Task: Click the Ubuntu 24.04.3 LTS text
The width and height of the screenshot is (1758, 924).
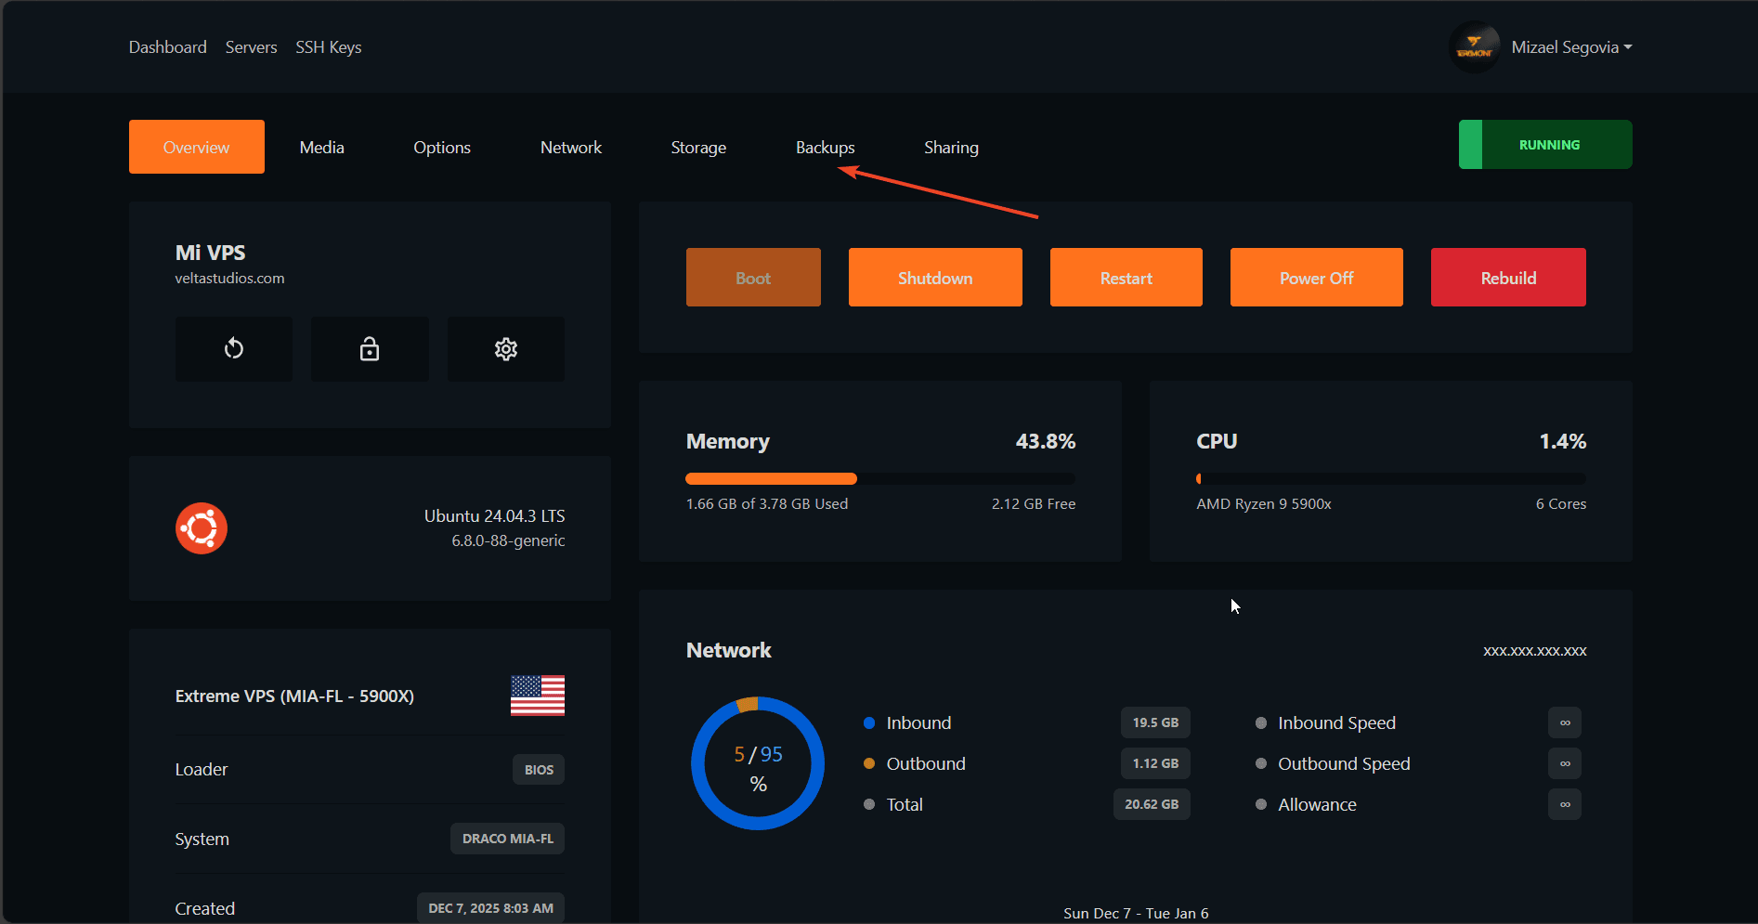Action: click(495, 516)
